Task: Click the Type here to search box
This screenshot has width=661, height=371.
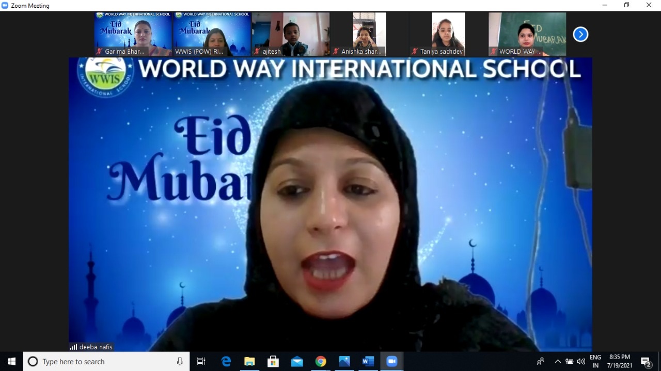Action: (x=106, y=362)
